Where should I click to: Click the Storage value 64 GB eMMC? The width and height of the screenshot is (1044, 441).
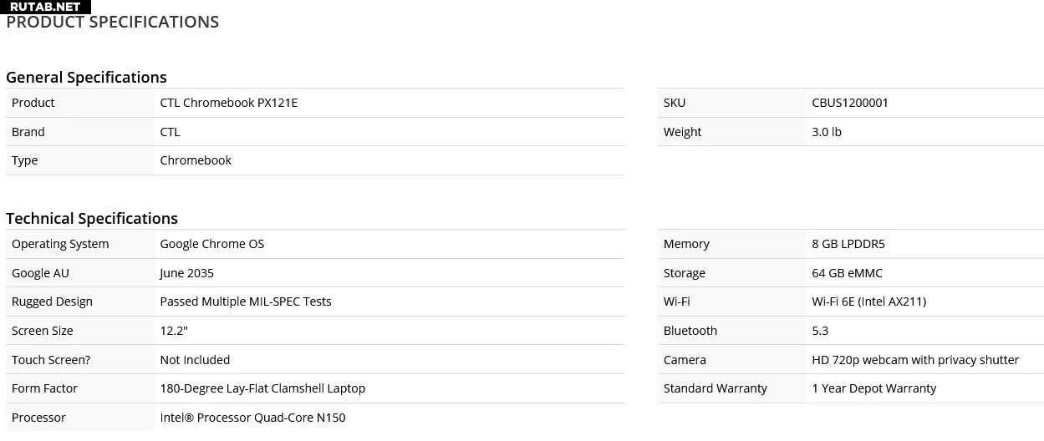(x=847, y=273)
